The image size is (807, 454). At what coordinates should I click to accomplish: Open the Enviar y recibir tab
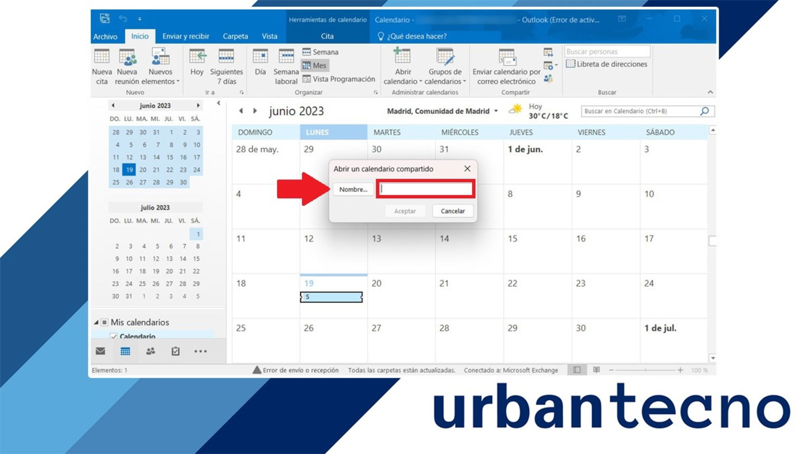185,36
